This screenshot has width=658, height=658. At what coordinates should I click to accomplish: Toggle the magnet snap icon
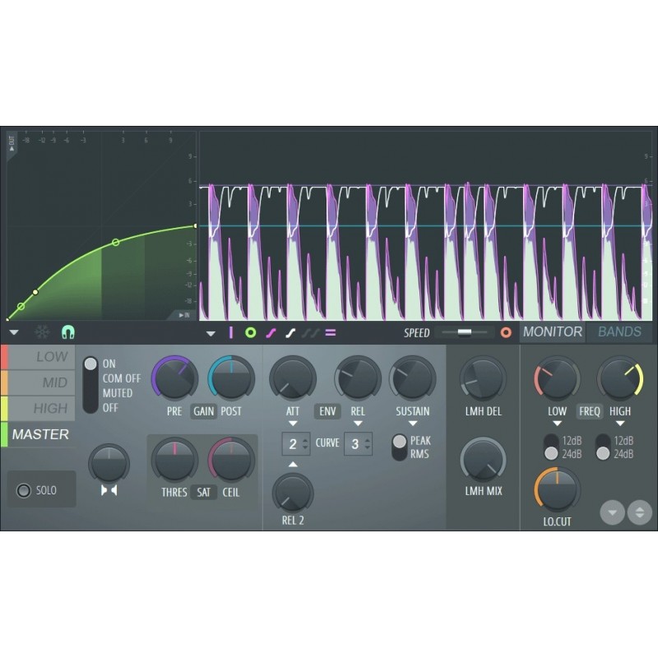coord(69,331)
